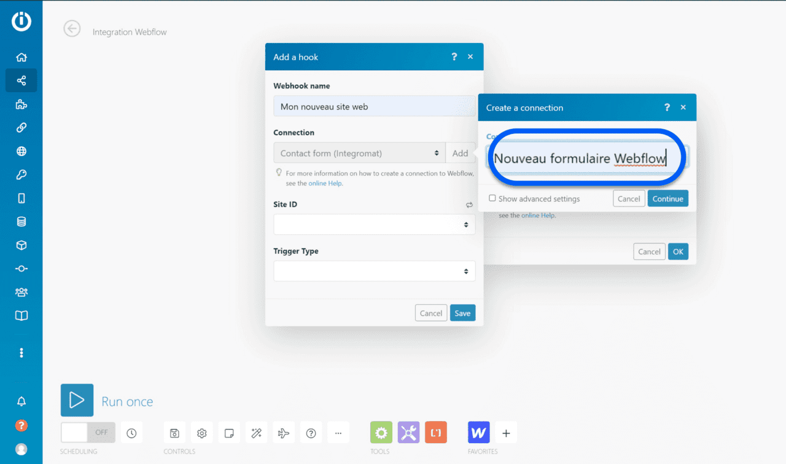
Task: Add a favorite with the plus icon
Action: coord(506,433)
